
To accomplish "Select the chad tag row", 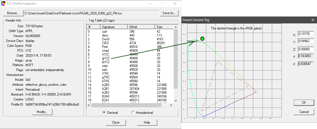I will click(x=130, y=51).
